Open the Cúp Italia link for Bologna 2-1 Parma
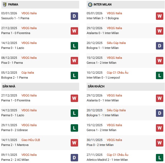The image size is (165, 163). tap(28, 73)
